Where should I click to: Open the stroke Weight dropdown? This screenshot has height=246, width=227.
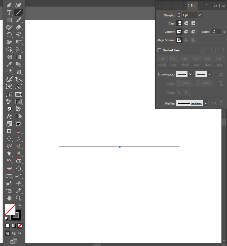click(200, 15)
